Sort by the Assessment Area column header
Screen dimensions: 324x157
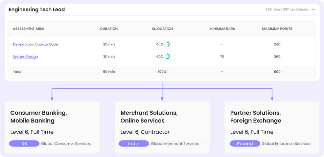click(x=28, y=29)
